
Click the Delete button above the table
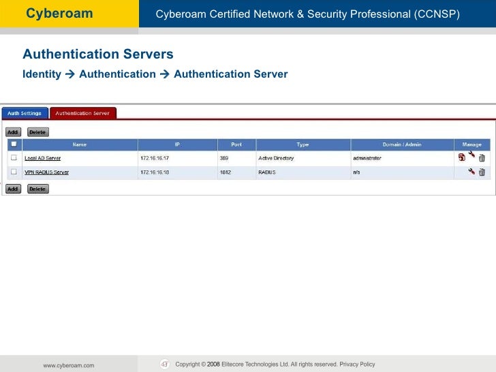click(37, 132)
